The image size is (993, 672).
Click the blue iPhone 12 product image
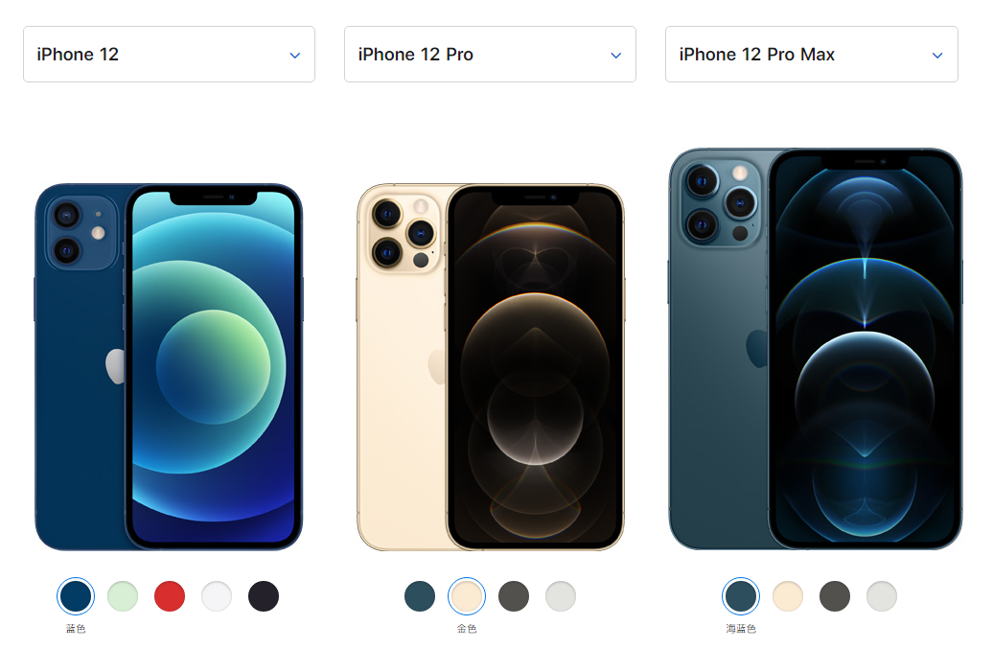point(169,367)
